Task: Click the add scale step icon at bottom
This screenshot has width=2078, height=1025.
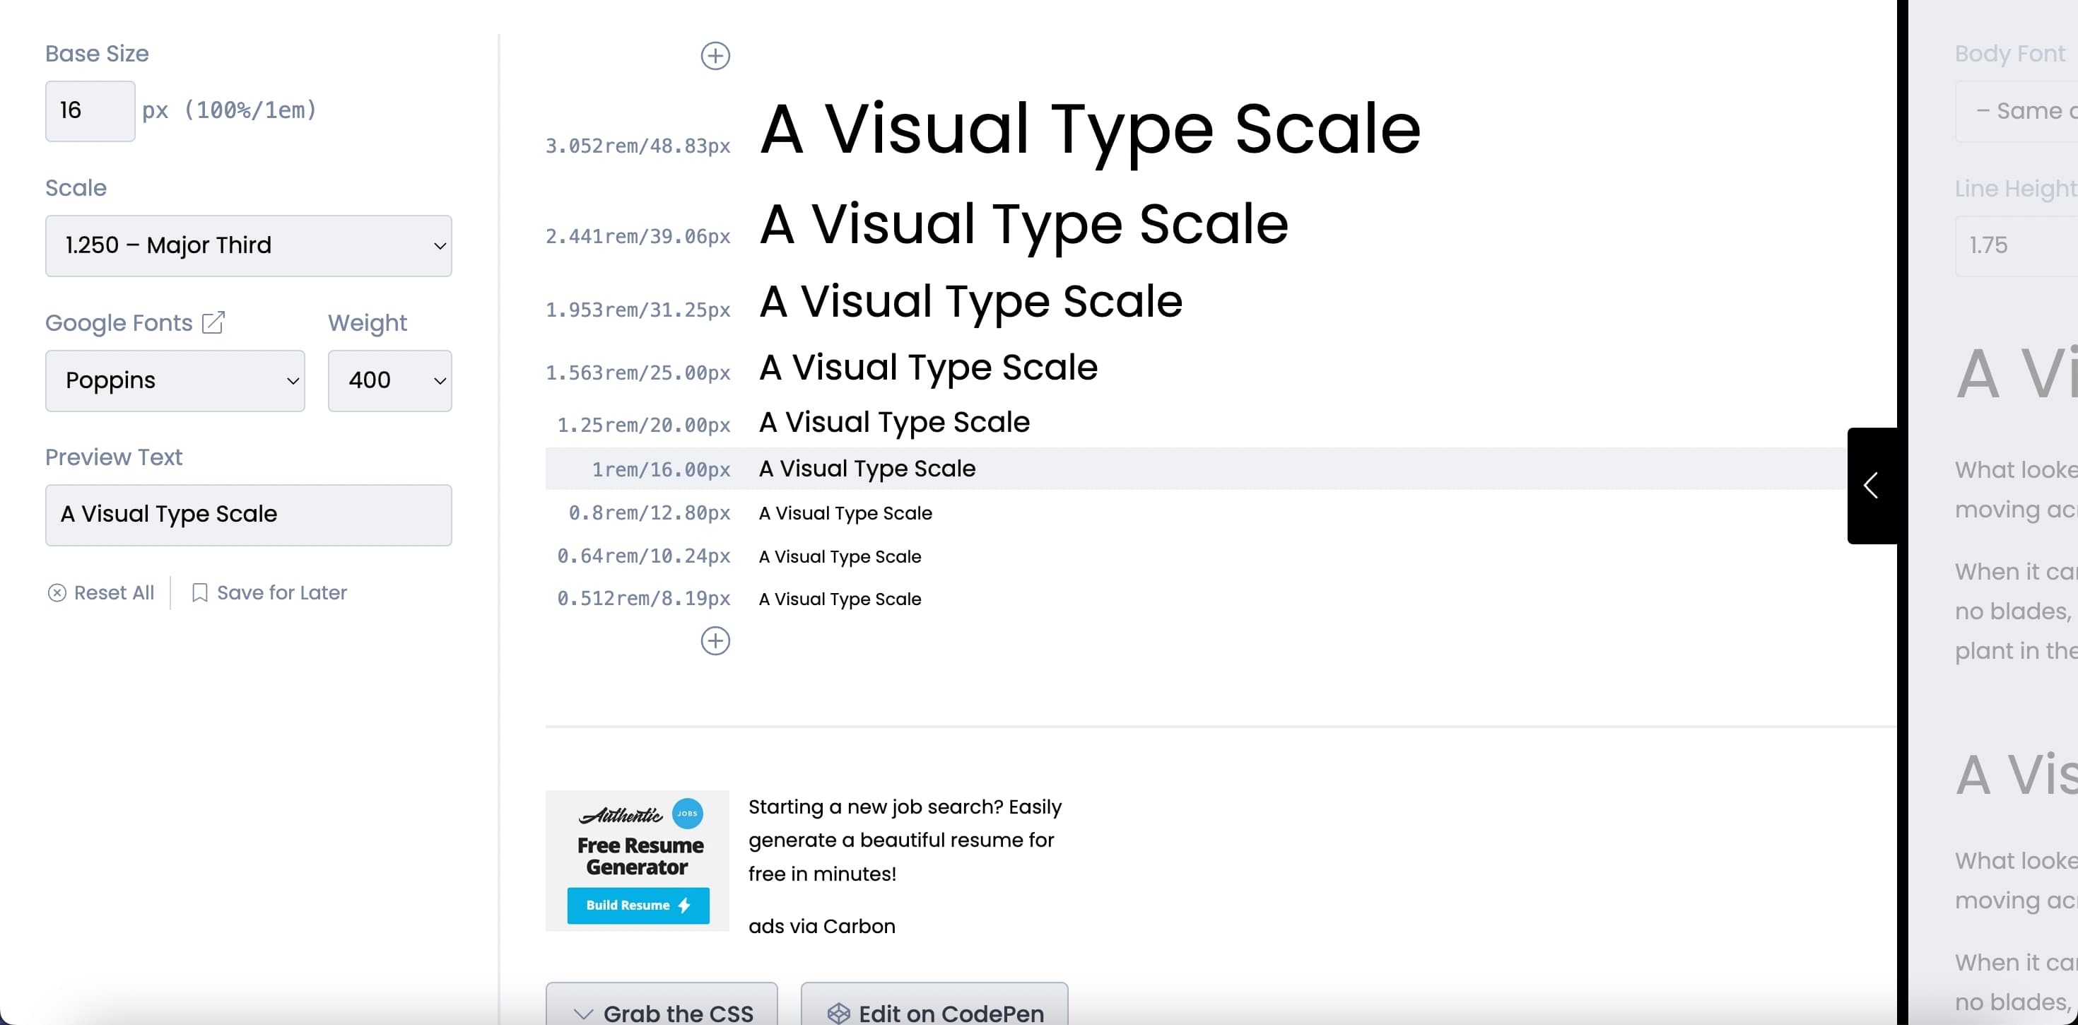Action: [715, 642]
